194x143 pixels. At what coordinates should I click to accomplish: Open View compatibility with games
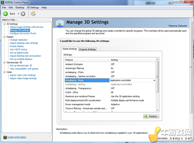(x=24, y=69)
